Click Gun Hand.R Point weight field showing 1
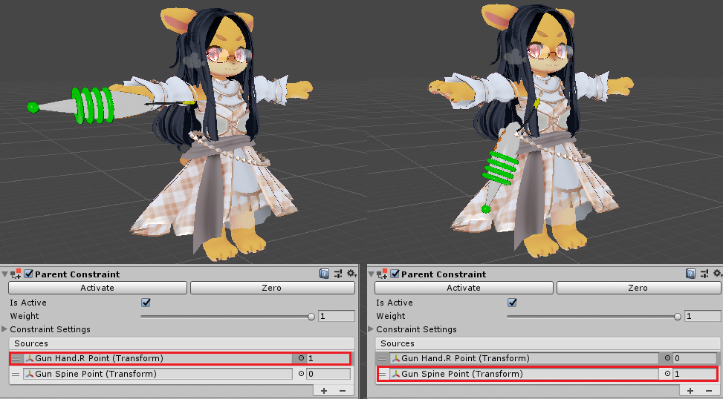The image size is (723, 399). pos(328,358)
